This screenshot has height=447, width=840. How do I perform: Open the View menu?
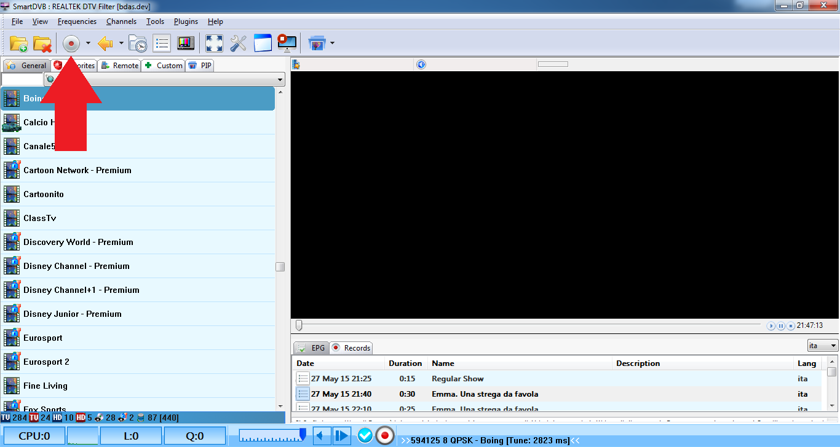point(40,21)
